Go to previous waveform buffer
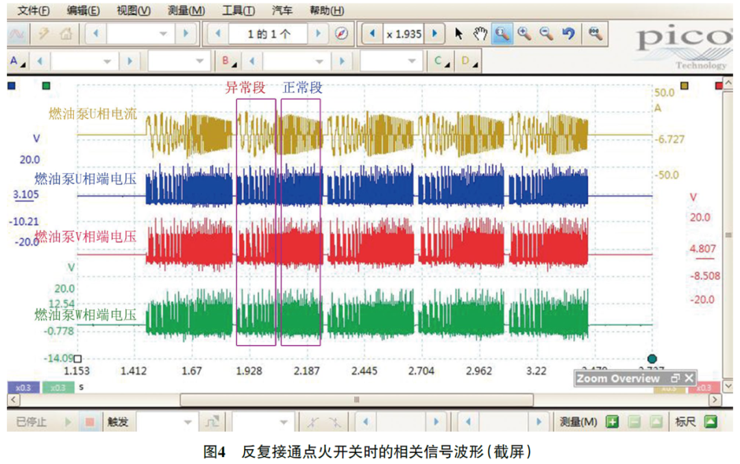The image size is (740, 464). (218, 34)
